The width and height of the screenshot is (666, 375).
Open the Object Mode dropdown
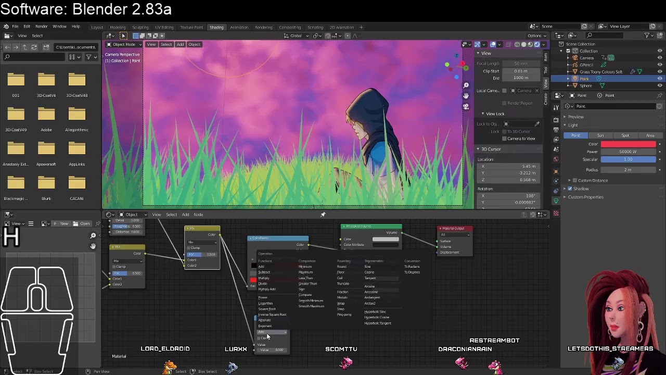point(124,44)
